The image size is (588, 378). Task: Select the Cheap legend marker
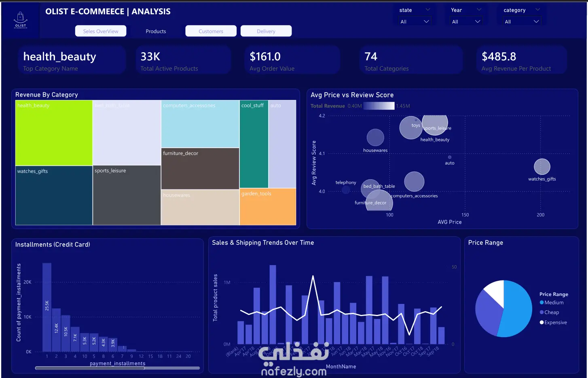pos(541,312)
